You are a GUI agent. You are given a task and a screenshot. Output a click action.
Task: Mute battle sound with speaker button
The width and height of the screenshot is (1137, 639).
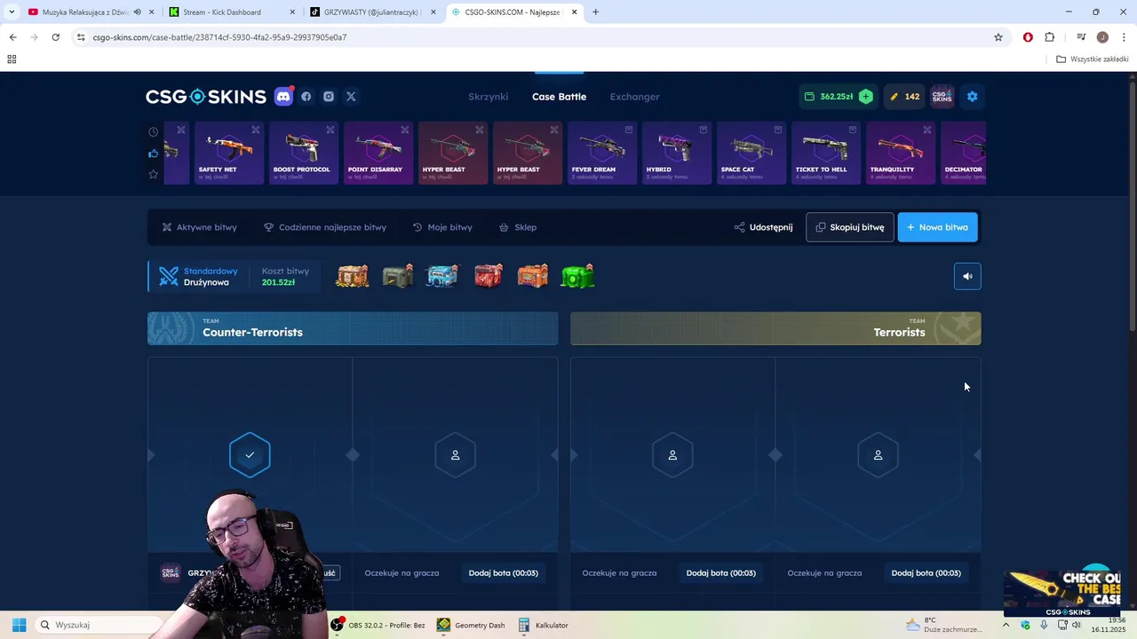pos(967,276)
